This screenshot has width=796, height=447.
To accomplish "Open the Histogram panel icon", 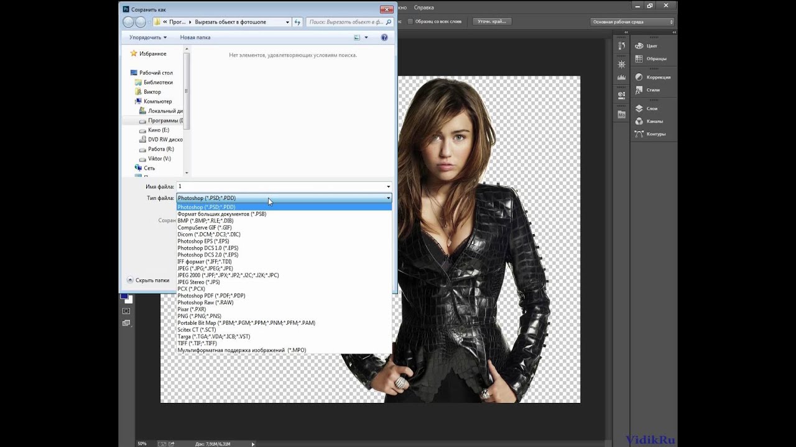I will [621, 77].
